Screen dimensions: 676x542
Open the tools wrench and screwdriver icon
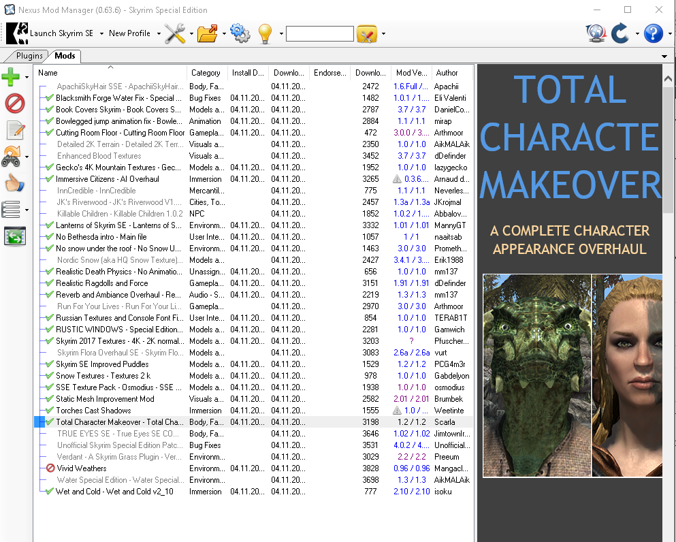[174, 33]
